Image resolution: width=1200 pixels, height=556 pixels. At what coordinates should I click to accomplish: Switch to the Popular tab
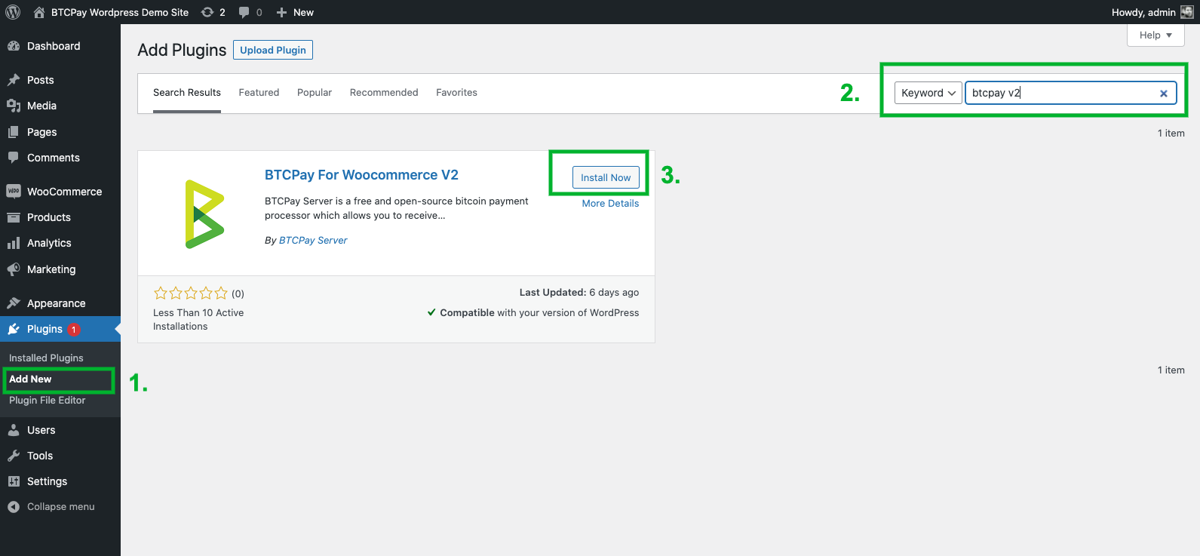click(x=315, y=93)
